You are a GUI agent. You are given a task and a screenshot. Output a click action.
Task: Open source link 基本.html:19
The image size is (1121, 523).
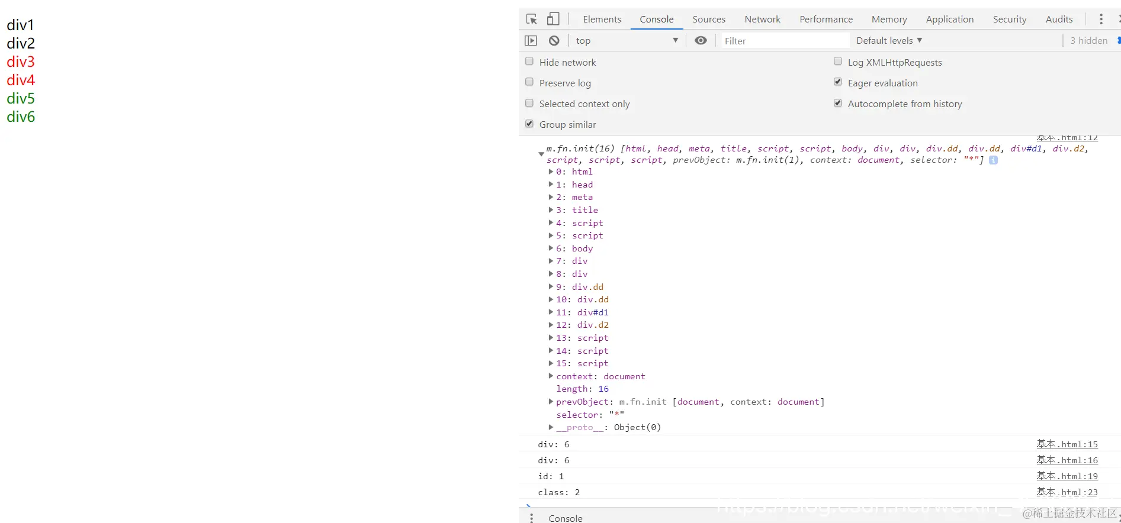pyautogui.click(x=1067, y=476)
